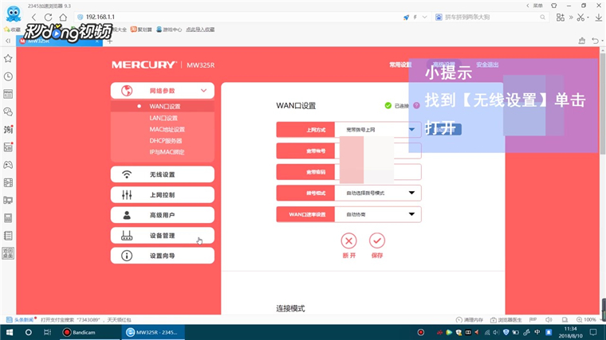606x340 pixels.
Task: Click the 头条新闻 news link
Action: tap(21, 319)
